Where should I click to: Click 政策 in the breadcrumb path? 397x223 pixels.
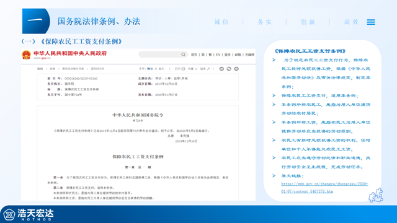click(52, 69)
